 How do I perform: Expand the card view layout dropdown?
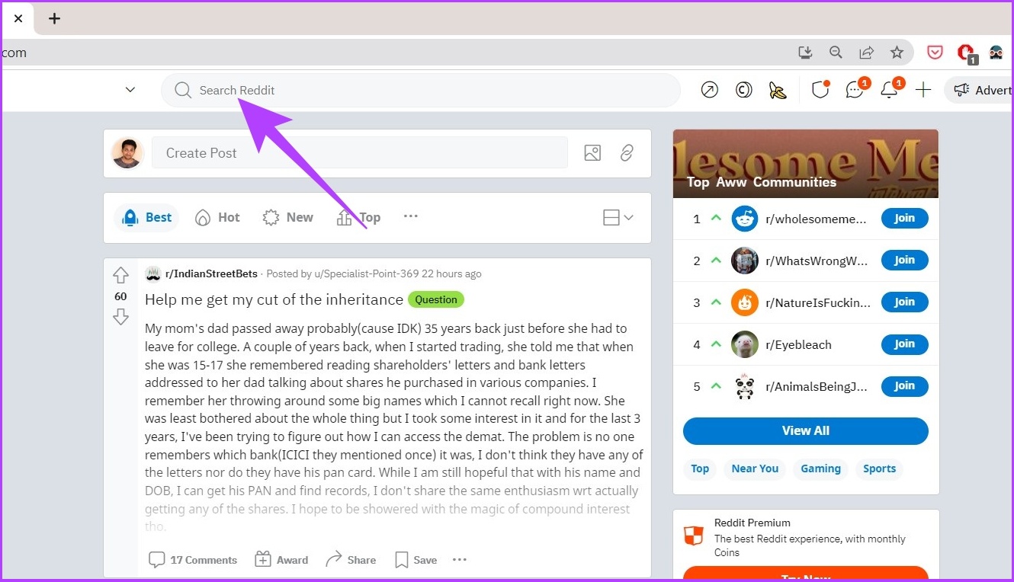(x=618, y=218)
